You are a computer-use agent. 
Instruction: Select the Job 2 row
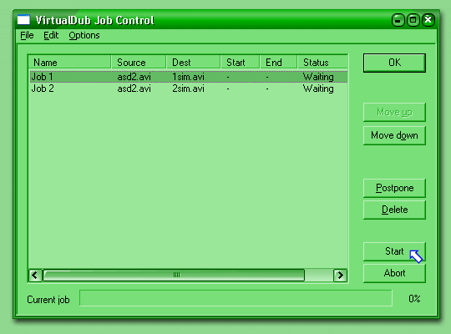189,89
